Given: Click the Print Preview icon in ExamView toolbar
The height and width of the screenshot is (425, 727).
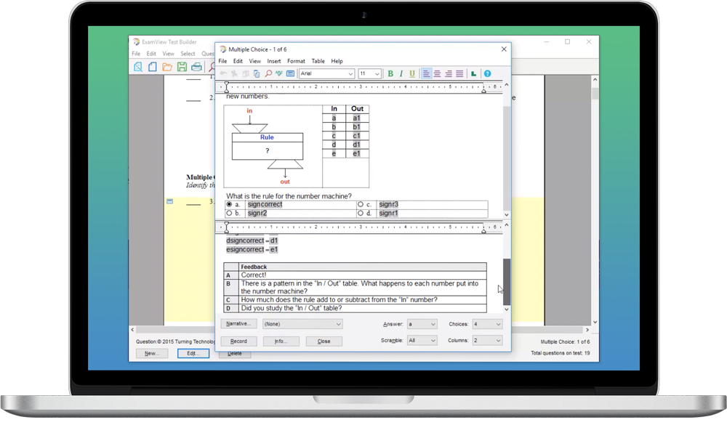Looking at the screenshot, I should tap(138, 67).
